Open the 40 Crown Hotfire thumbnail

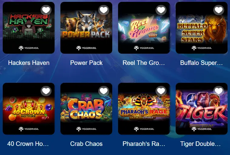[x=29, y=109]
